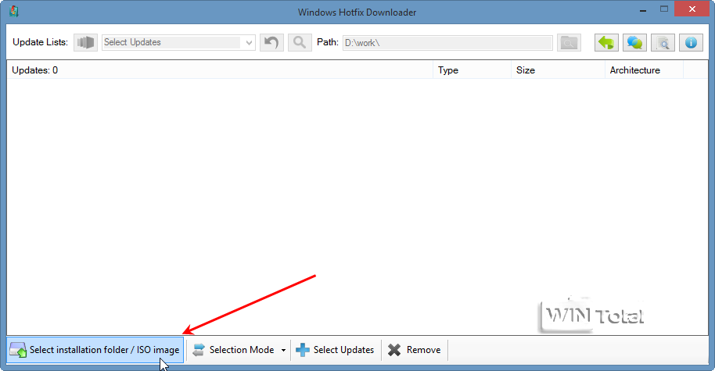Click the Select Updates plus button
The height and width of the screenshot is (371, 715).
click(335, 350)
